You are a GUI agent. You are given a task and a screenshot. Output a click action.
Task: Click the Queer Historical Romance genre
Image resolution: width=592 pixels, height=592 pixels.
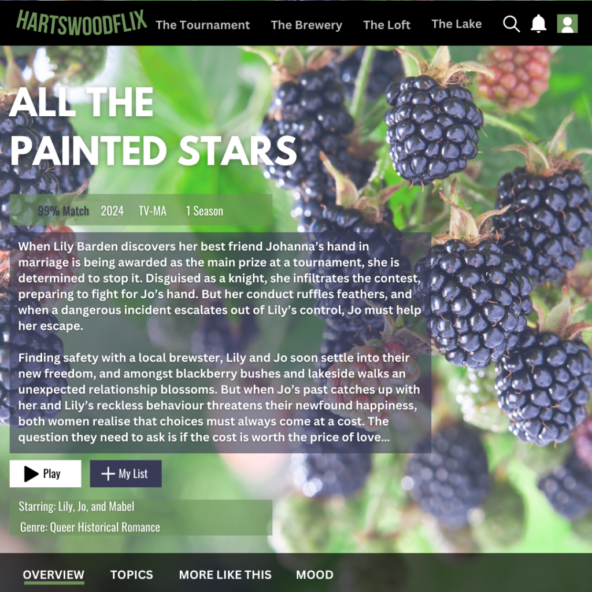coord(105,527)
